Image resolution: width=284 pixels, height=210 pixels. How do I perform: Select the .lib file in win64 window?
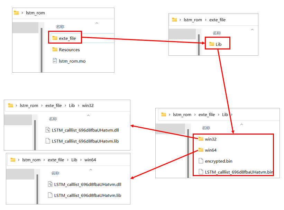tap(88, 195)
